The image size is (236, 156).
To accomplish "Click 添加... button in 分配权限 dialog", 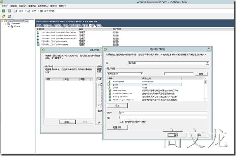I will click(67, 122).
